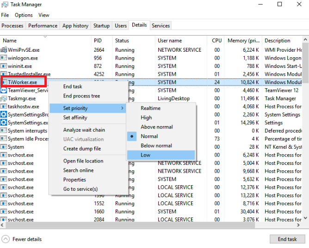Click the SystemSettings.exe gear icon
Viewport: 309px width, 248px height.
click(x=4, y=123)
